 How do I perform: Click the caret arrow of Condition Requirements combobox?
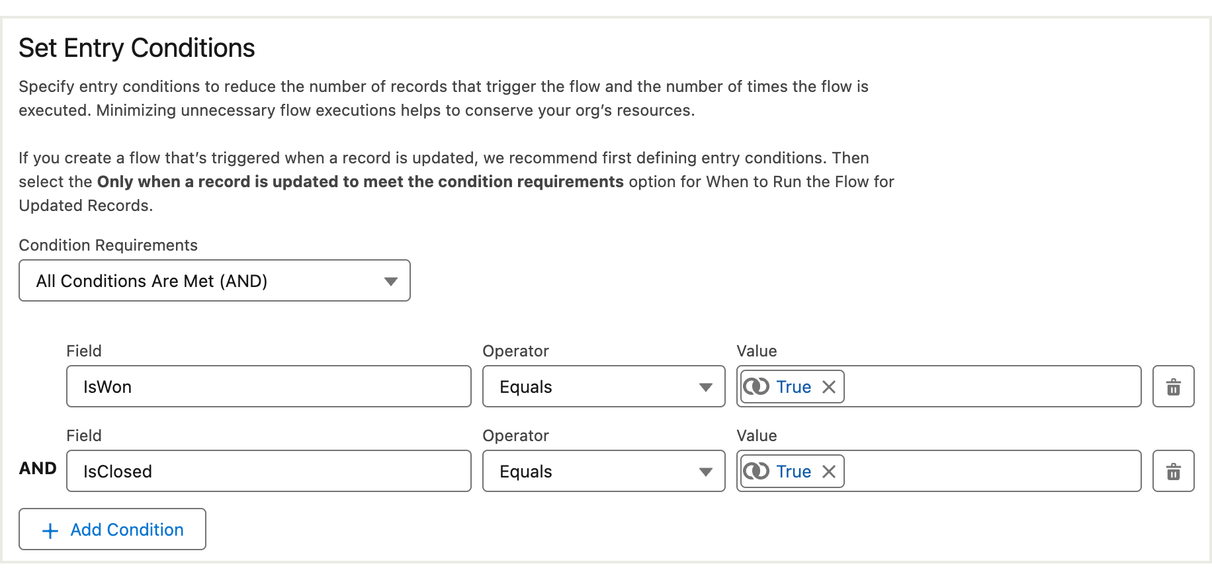[x=391, y=281]
